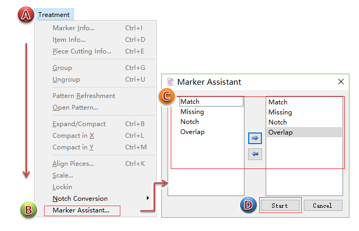Open the Treatment menu
The height and width of the screenshot is (231, 359).
pyautogui.click(x=54, y=15)
